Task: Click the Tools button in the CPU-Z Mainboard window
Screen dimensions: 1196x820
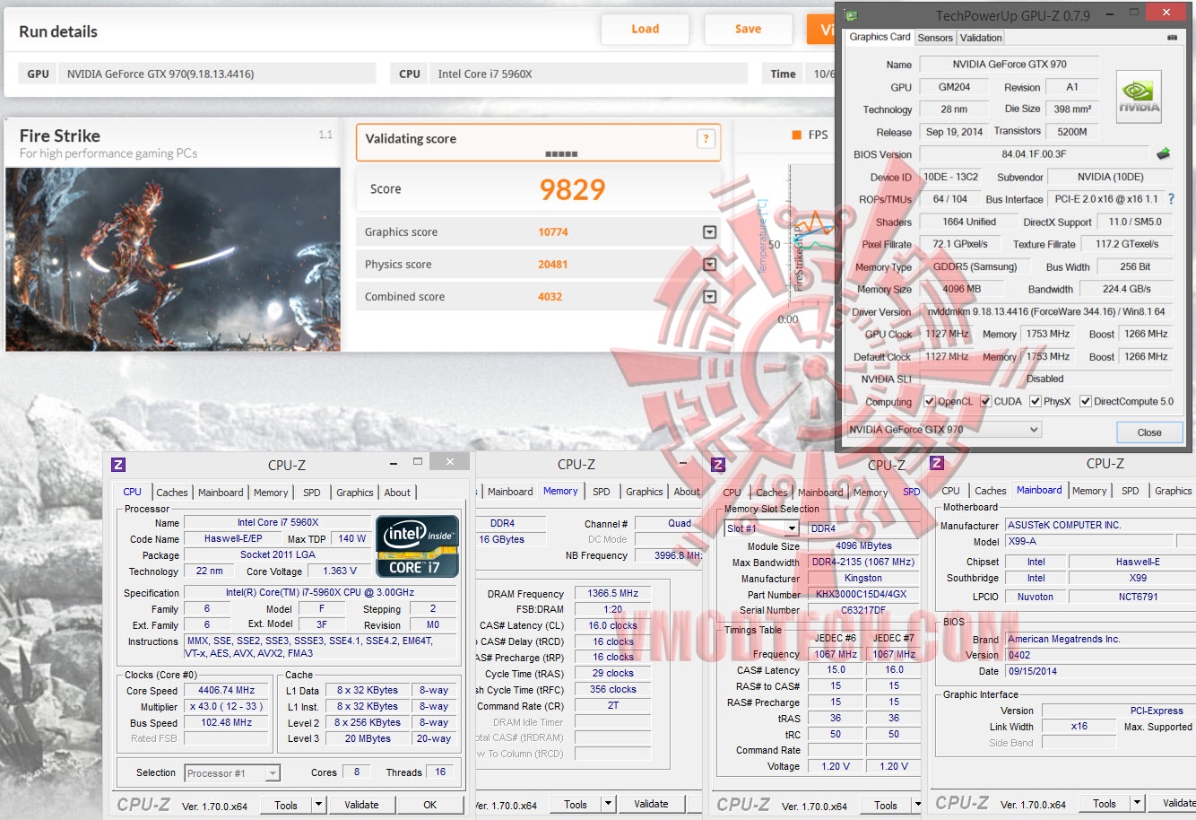Action: (x=1105, y=803)
